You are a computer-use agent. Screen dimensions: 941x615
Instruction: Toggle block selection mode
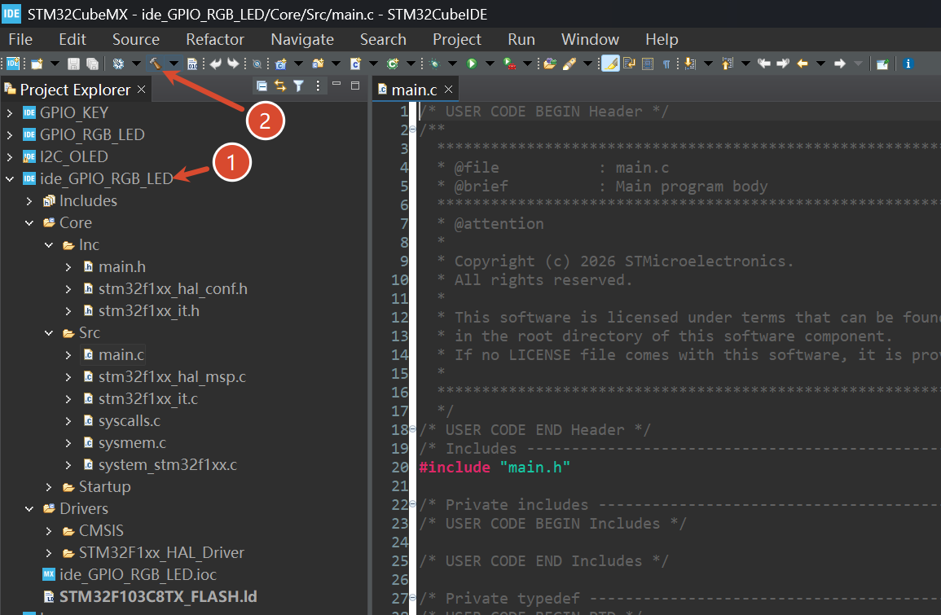pyautogui.click(x=648, y=64)
